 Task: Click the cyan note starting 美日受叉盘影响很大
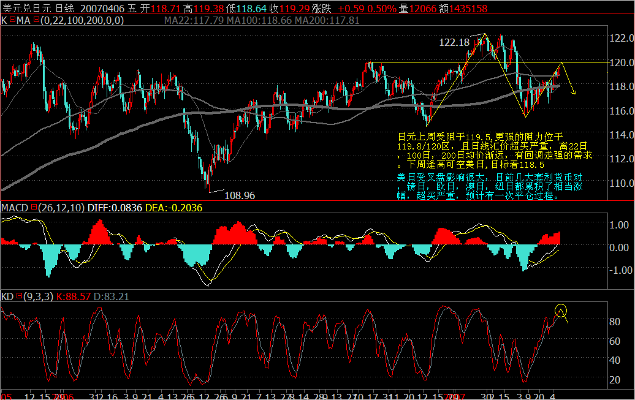tap(490, 186)
